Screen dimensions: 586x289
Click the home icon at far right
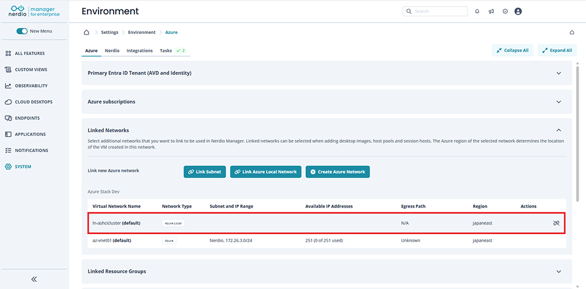(572, 32)
